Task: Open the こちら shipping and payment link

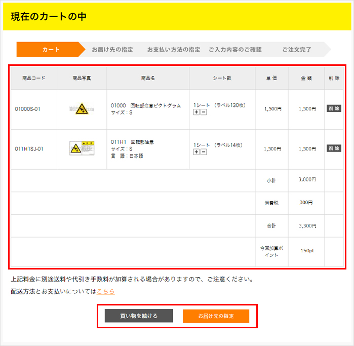Action: click(105, 291)
